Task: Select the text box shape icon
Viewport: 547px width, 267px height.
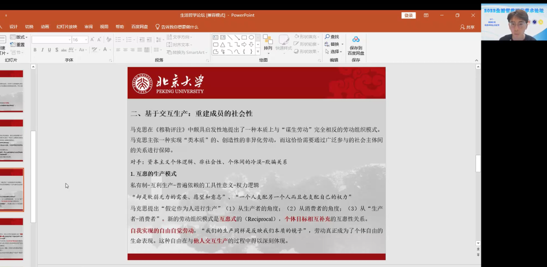Action: 216,37
